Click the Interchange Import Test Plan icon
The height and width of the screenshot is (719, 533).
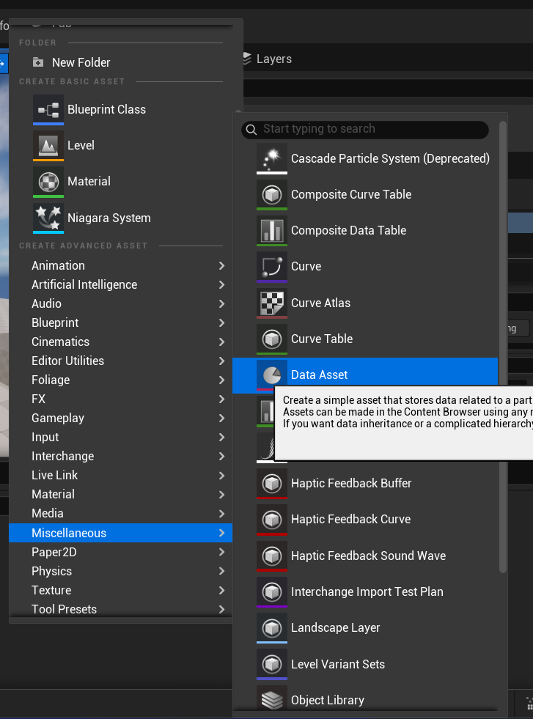click(x=272, y=592)
